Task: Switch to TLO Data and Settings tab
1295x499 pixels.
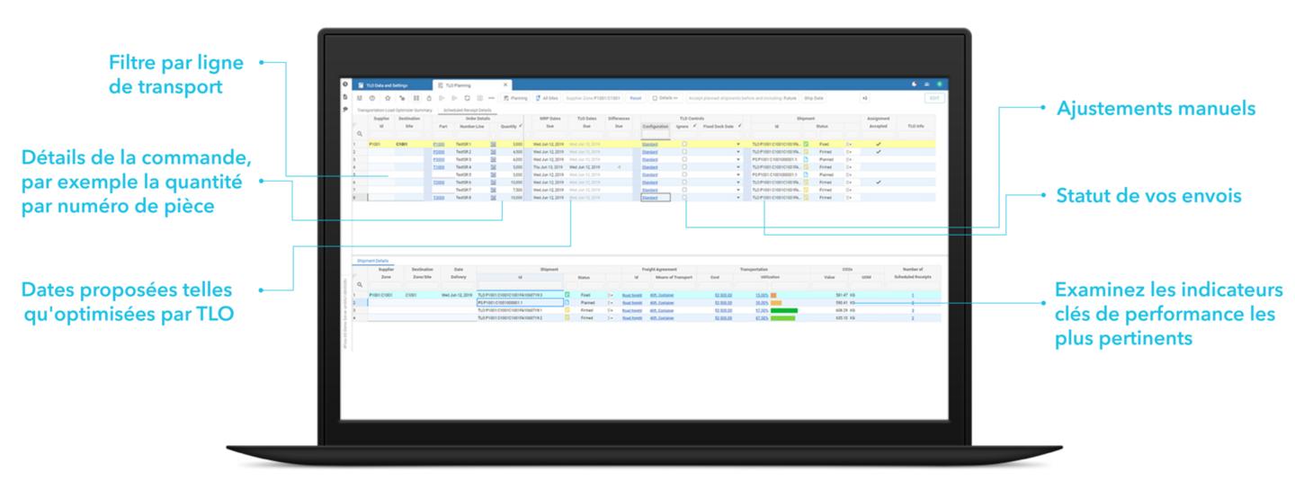Action: point(385,85)
